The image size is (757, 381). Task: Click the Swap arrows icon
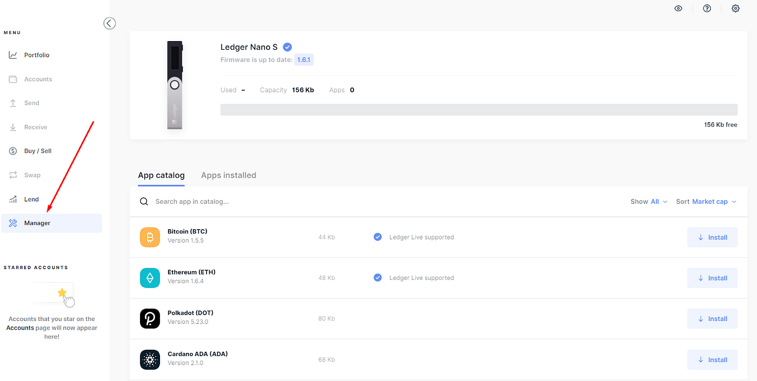pos(13,175)
